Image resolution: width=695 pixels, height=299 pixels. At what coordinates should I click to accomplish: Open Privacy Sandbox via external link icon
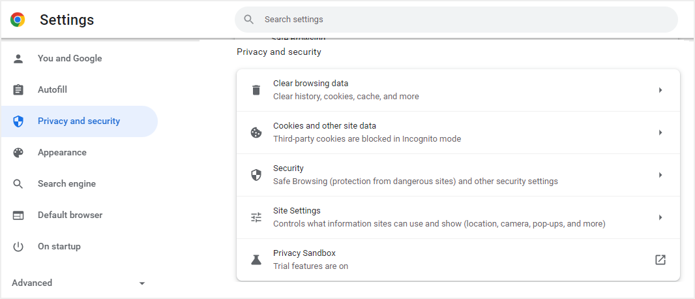[660, 260]
